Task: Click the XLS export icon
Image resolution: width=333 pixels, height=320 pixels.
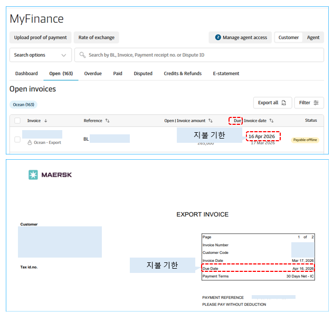Action: tap(284, 103)
